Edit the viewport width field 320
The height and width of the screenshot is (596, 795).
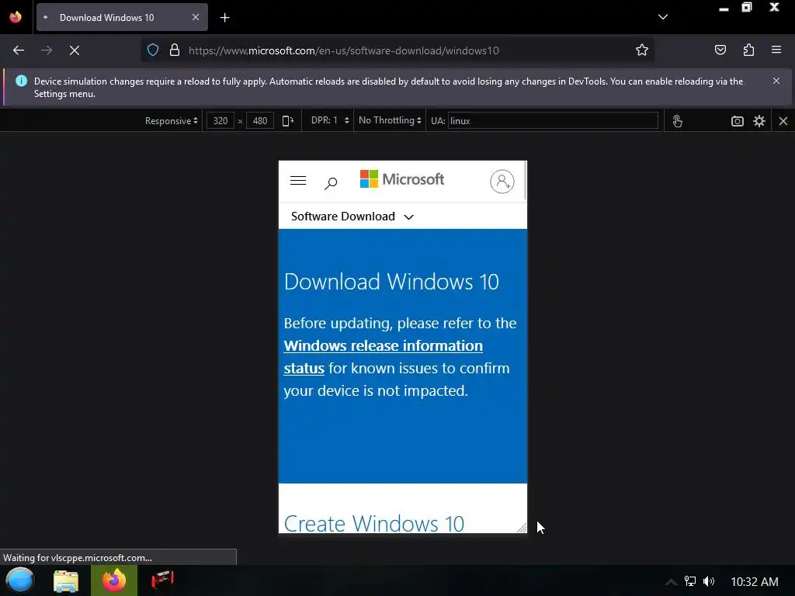tap(220, 120)
